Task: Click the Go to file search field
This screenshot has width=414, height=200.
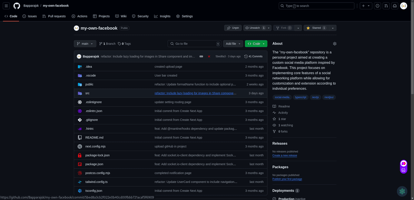Action: pyautogui.click(x=194, y=44)
